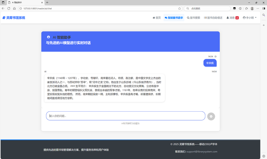The width and height of the screenshot is (267, 159).
Task: Open sidebar settings gear icon
Action: pos(264,156)
